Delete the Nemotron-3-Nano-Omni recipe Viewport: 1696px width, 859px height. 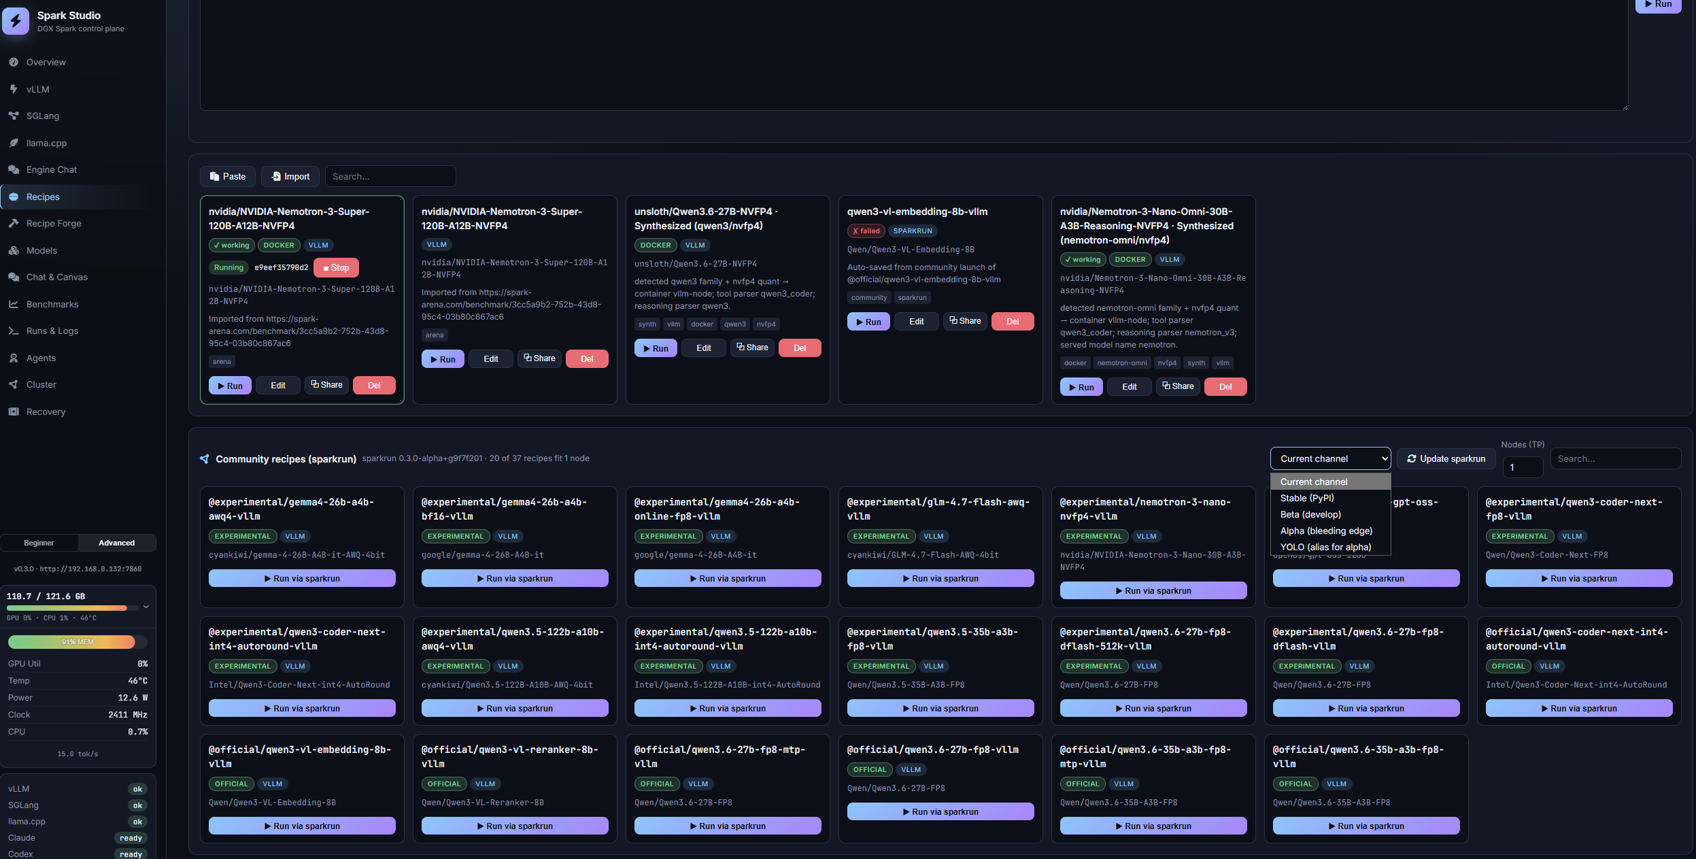coord(1225,387)
